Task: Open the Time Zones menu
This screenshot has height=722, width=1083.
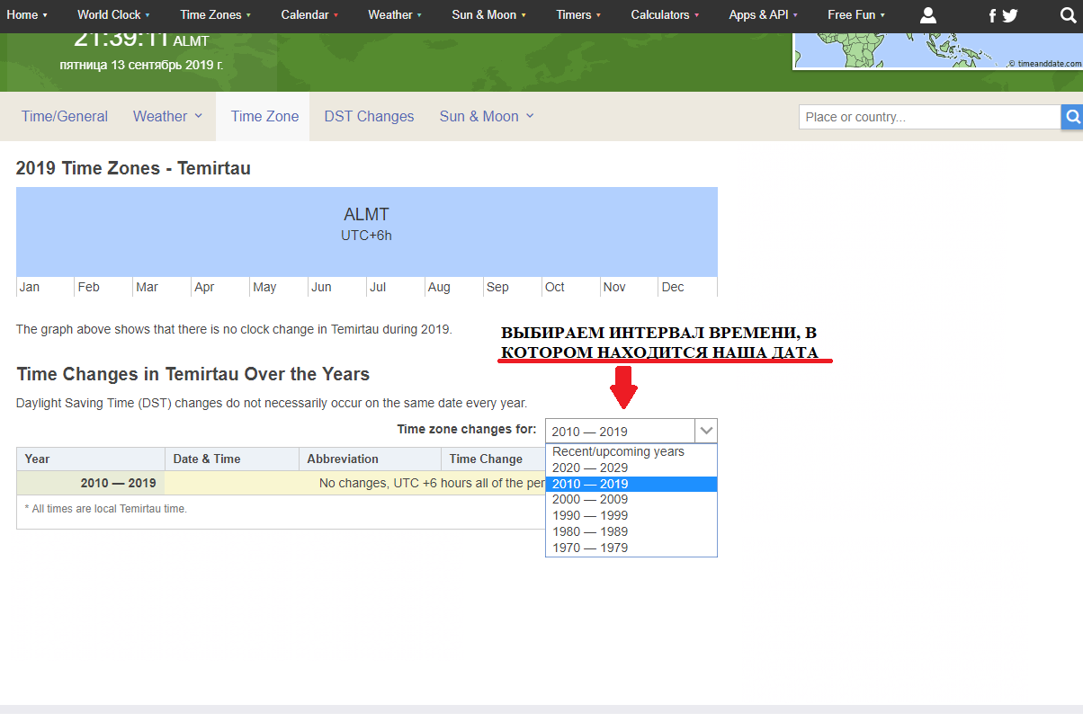Action: click(x=215, y=15)
